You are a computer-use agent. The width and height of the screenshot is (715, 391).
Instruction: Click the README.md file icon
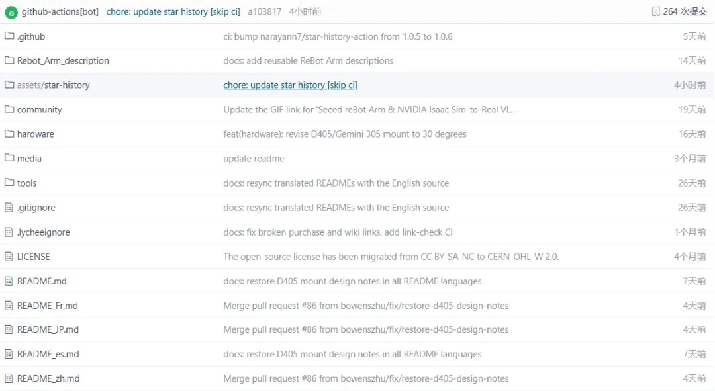coord(9,281)
